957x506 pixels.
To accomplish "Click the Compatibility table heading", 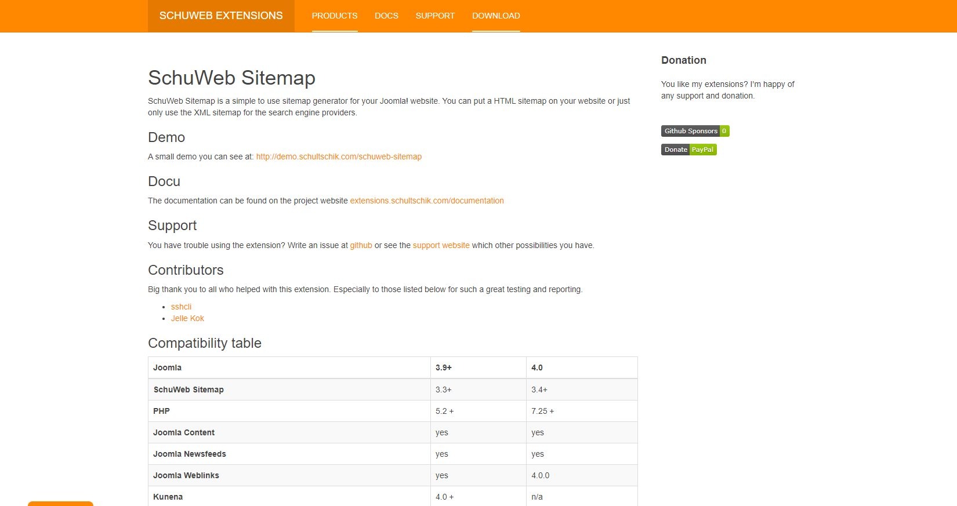I will (x=205, y=343).
